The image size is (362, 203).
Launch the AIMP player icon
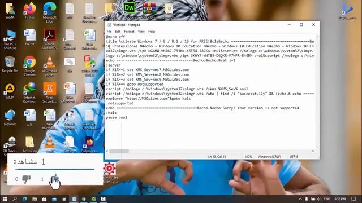point(10,91)
